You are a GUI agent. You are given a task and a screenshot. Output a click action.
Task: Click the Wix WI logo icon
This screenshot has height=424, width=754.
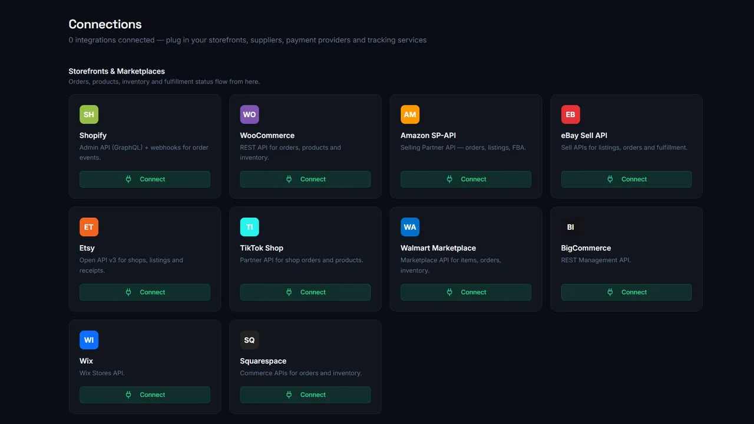[89, 340]
